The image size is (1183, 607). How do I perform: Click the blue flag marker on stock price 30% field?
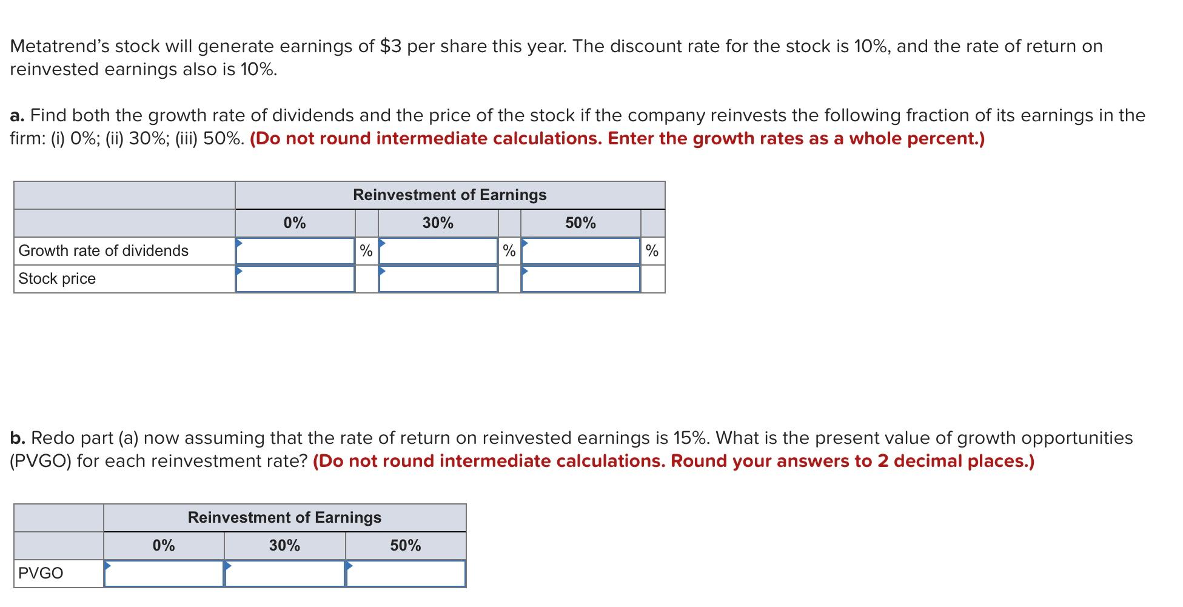point(382,270)
